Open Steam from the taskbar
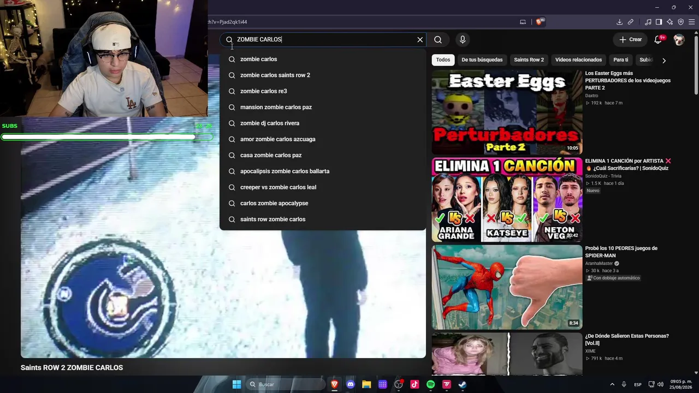The image size is (699, 393). click(x=463, y=384)
